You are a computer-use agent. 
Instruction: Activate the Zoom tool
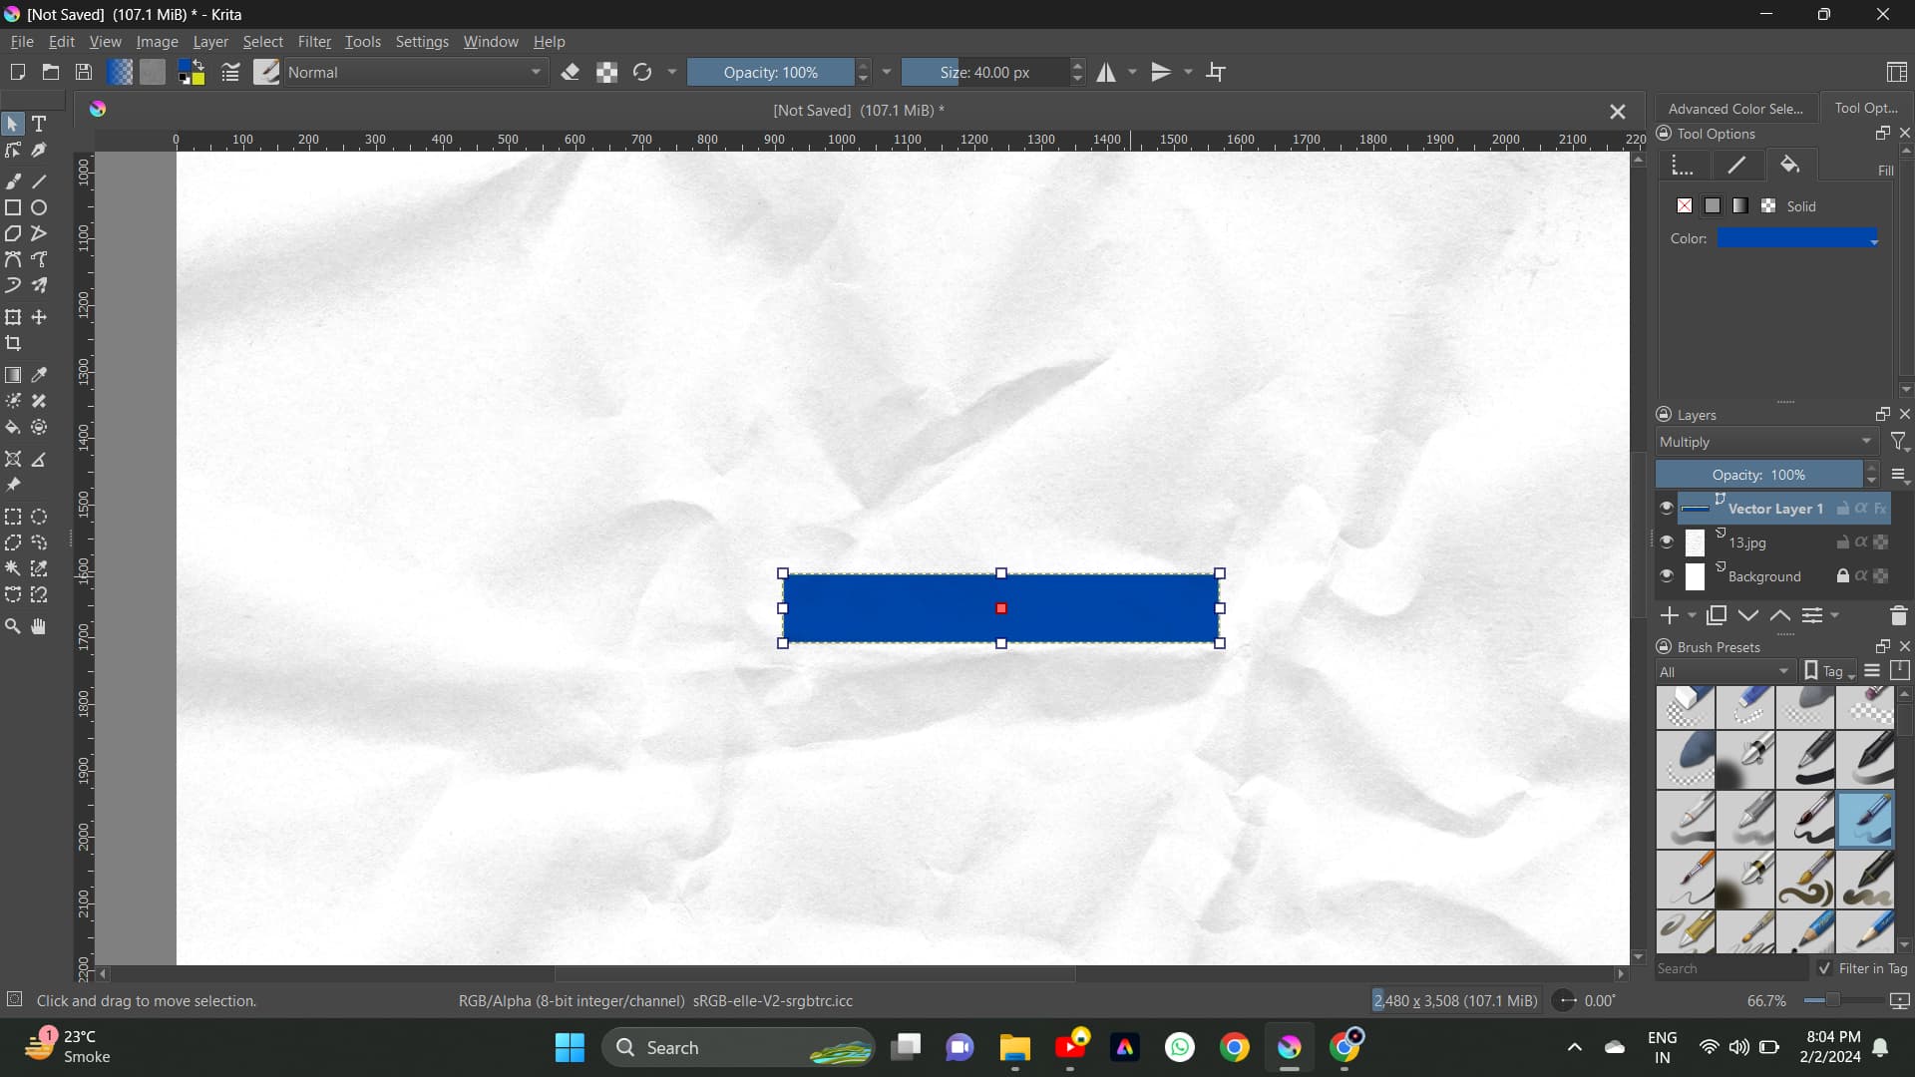tap(13, 627)
